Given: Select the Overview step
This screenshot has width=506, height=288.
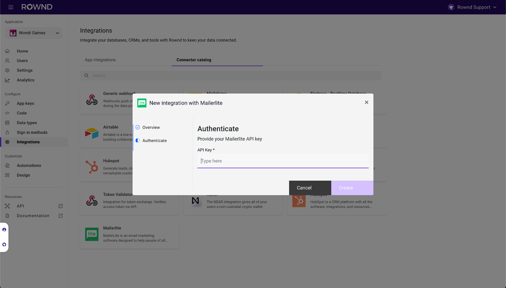Looking at the screenshot, I should pos(151,128).
